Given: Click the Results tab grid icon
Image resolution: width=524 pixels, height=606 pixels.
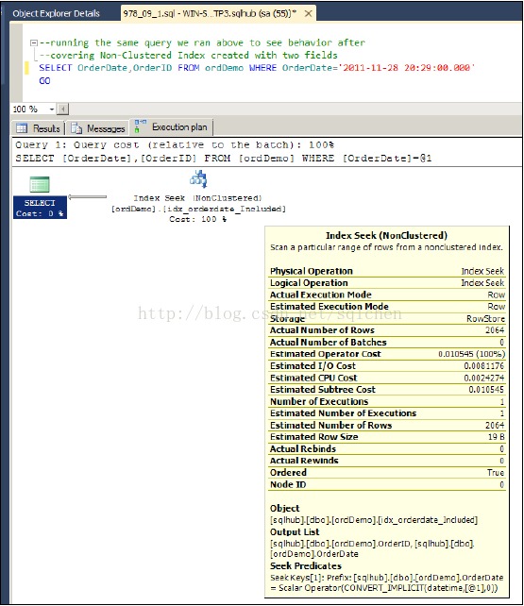Looking at the screenshot, I should coord(22,128).
